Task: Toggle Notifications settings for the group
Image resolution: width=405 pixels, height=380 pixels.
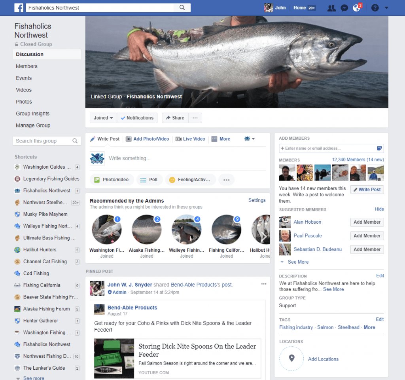Action: 137,118
